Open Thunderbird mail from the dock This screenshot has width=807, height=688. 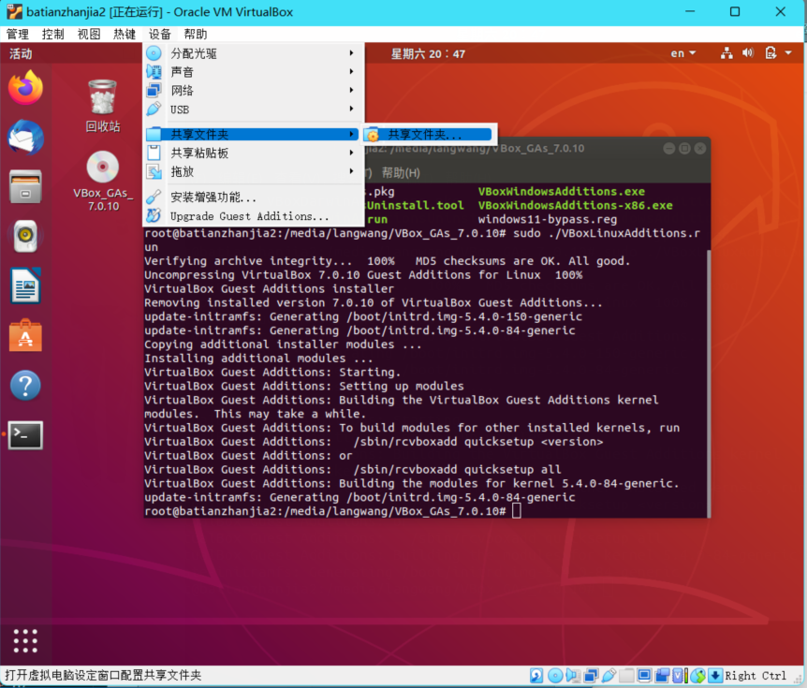(25, 138)
